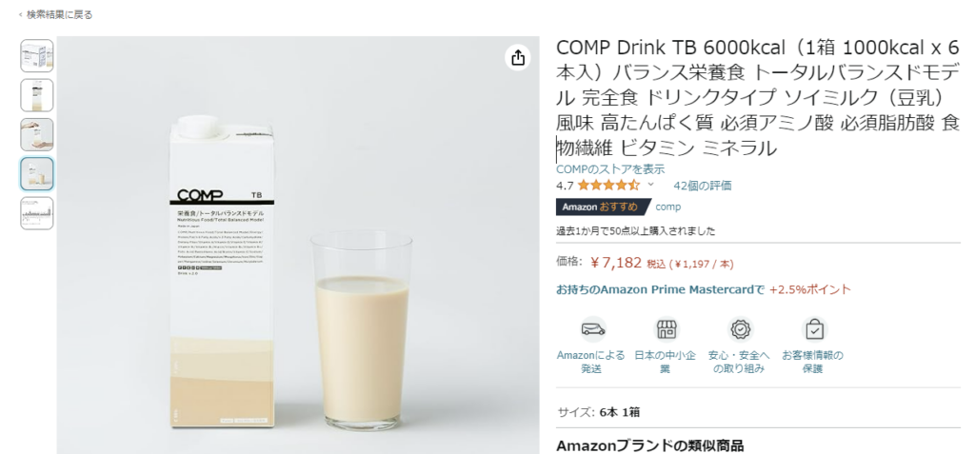Screen dimensions: 975x454
Task: Click the Amazon recommended badge
Action: pos(601,207)
